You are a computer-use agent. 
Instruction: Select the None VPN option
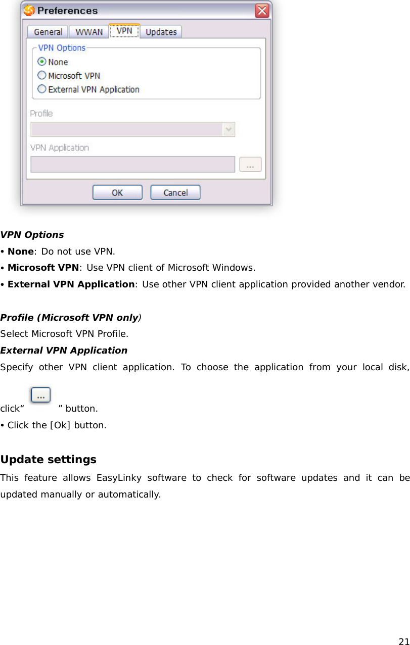pyautogui.click(x=41, y=62)
